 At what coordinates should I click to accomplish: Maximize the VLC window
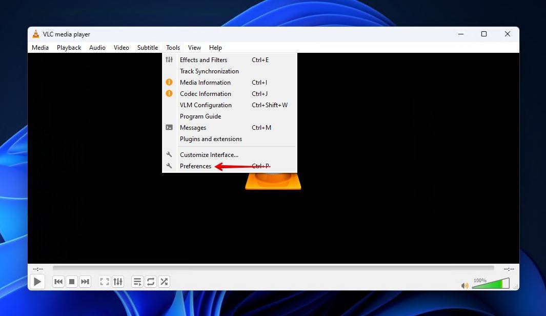pos(483,34)
